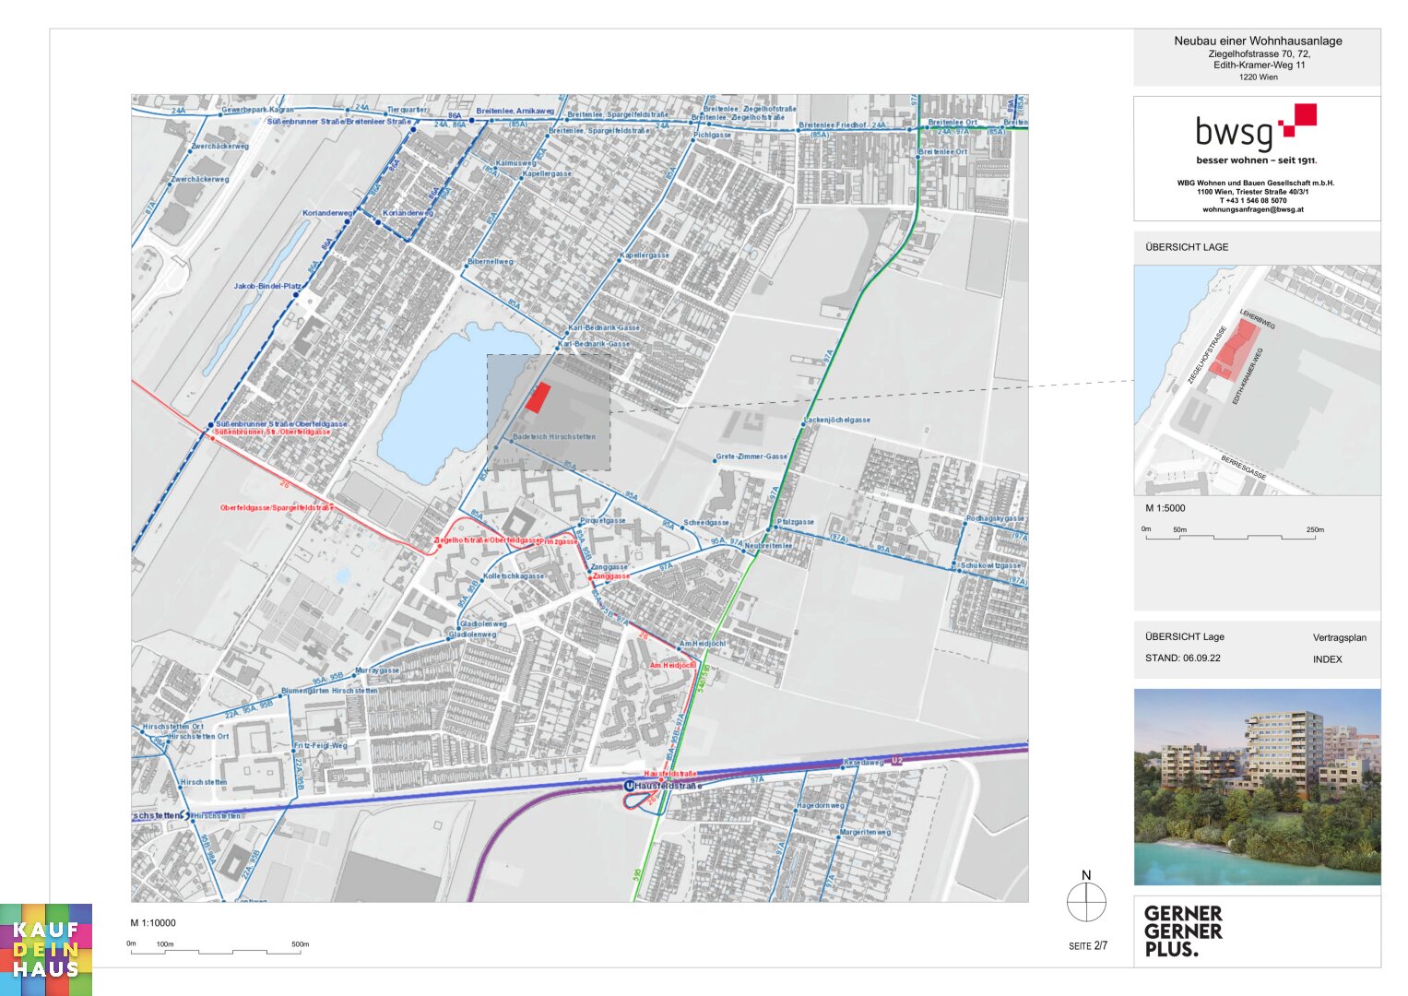The width and height of the screenshot is (1408, 996).
Task: Click the red building marker on main map
Action: point(538,397)
